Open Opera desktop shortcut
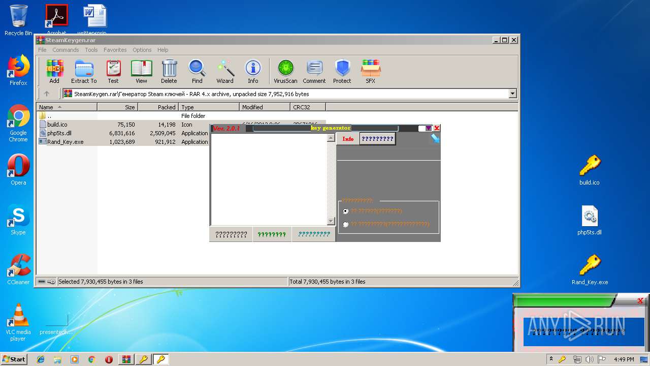Image resolution: width=650 pixels, height=366 pixels. click(x=18, y=170)
